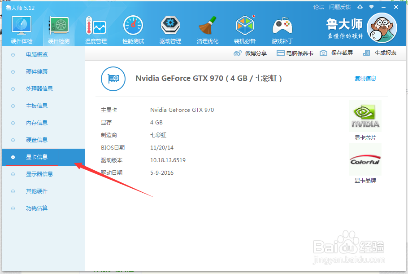The width and height of the screenshot is (408, 274).
Task: Open 清理优化 cleanup broom icon
Action: 208,26
